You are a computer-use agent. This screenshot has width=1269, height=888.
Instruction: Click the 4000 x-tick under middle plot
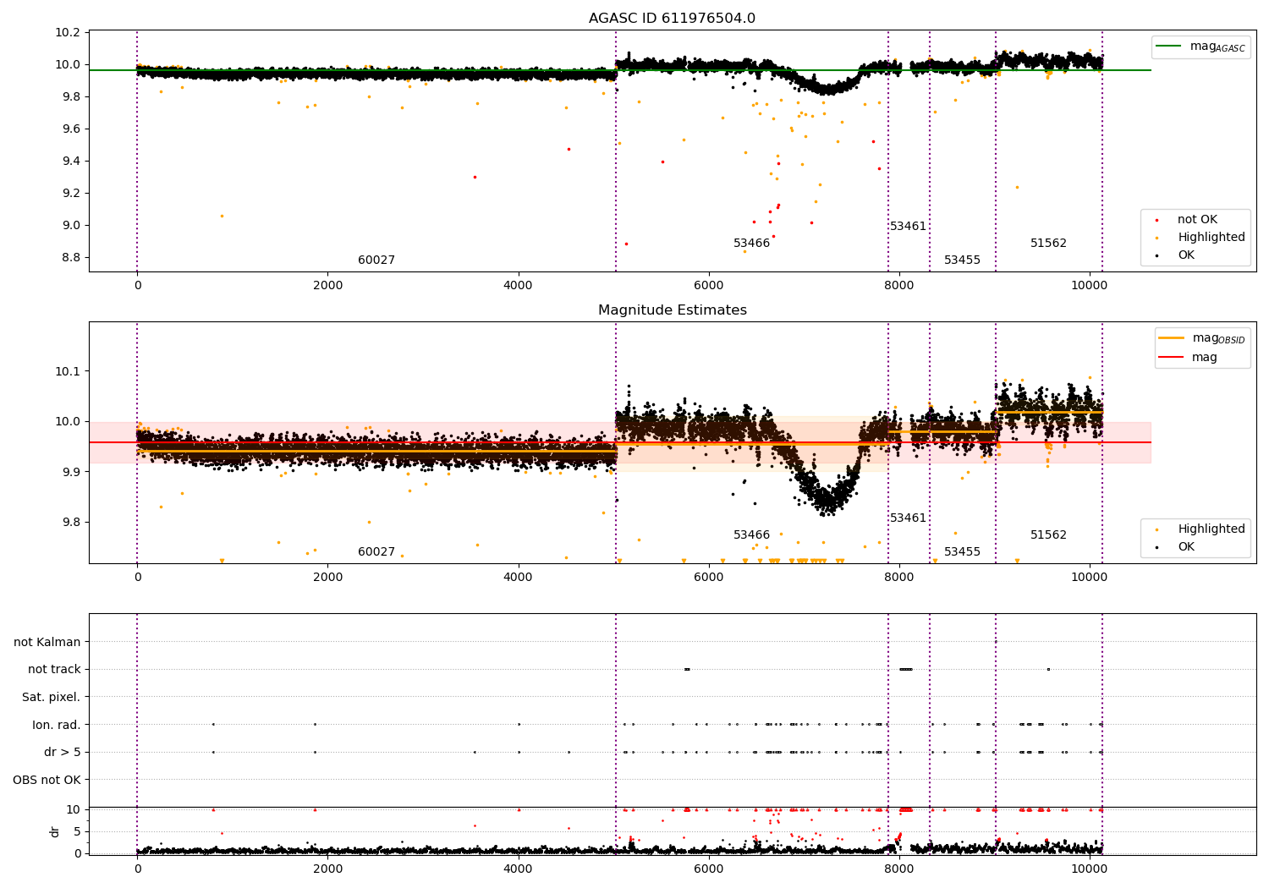tap(519, 578)
